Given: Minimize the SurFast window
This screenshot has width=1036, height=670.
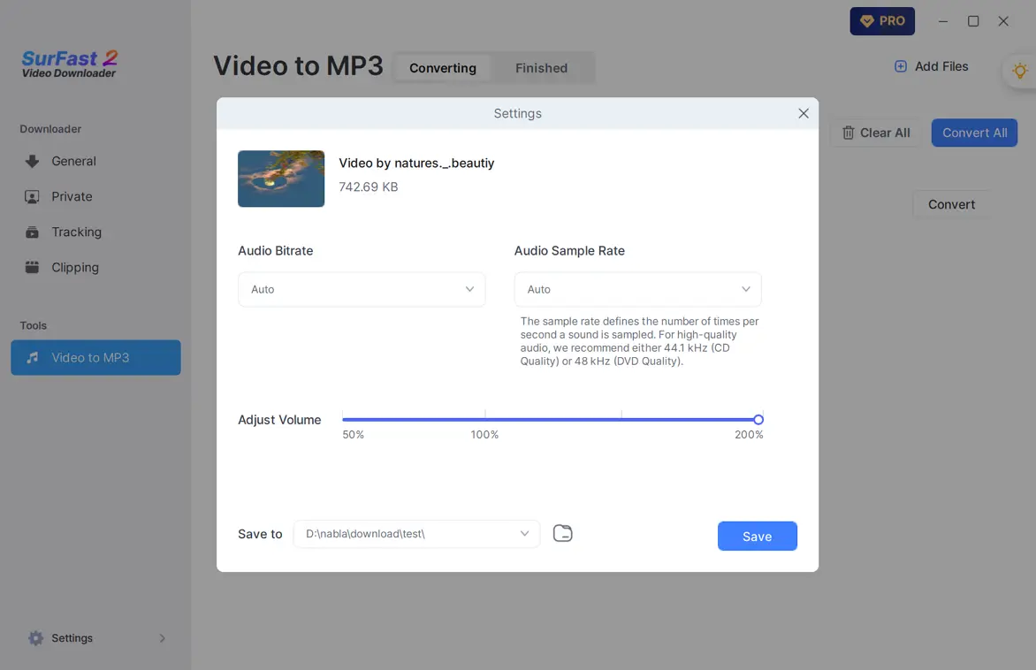Looking at the screenshot, I should click(943, 21).
